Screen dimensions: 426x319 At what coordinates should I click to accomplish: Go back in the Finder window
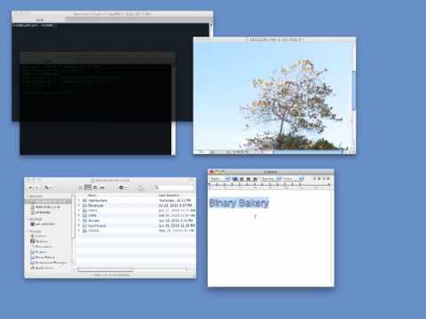tap(30, 187)
